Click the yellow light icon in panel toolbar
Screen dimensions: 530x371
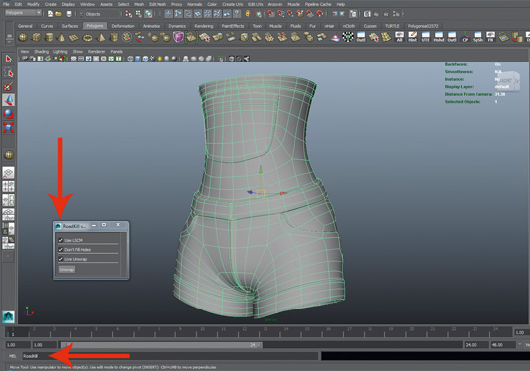tap(159, 59)
